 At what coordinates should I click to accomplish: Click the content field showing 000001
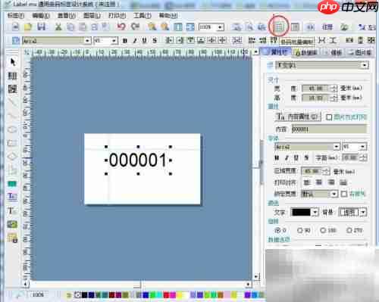click(x=329, y=129)
